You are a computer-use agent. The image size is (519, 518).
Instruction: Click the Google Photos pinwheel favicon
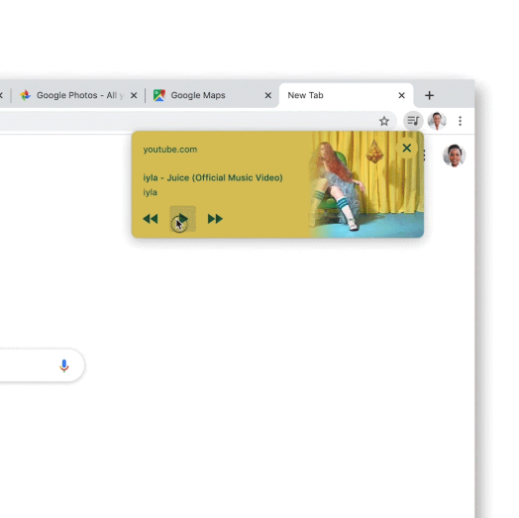(25, 95)
